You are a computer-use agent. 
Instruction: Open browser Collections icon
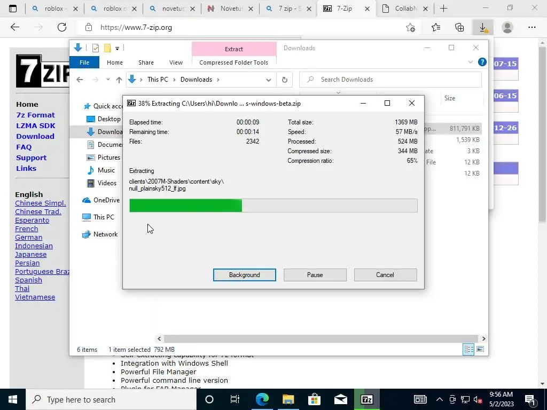pos(459,28)
